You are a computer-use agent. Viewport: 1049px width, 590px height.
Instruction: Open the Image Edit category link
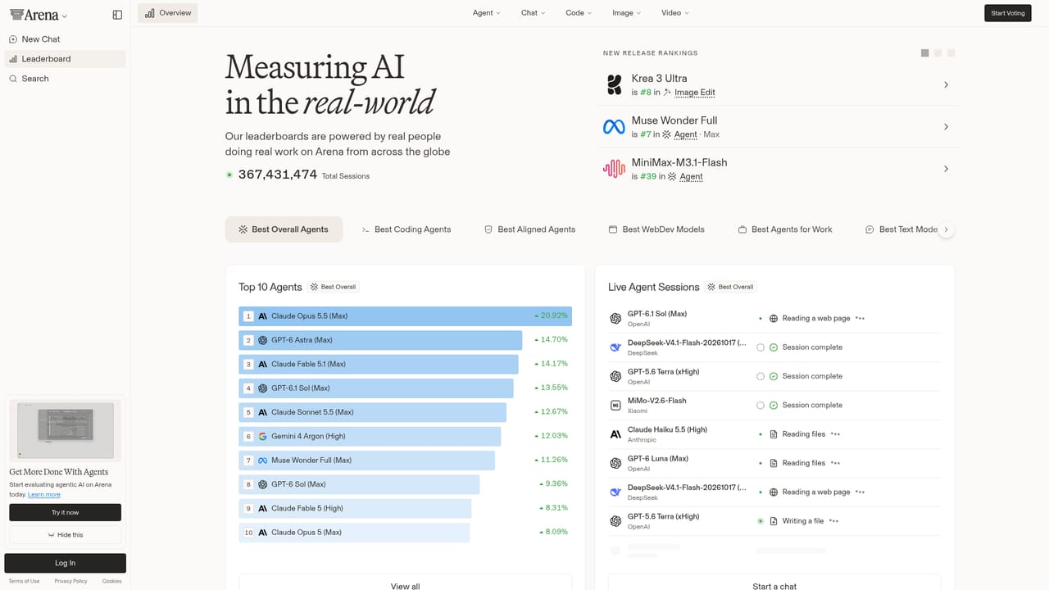695,93
